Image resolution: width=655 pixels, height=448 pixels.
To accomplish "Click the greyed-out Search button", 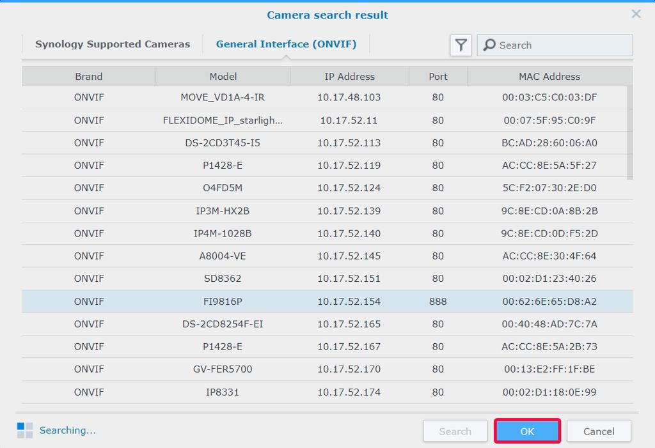I will [x=455, y=431].
